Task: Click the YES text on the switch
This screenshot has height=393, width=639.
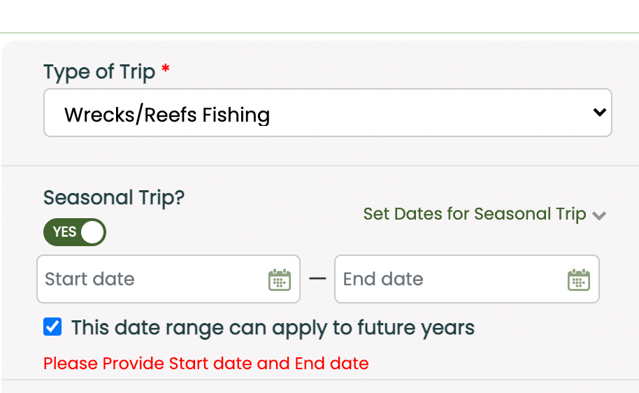Action: coord(64,232)
